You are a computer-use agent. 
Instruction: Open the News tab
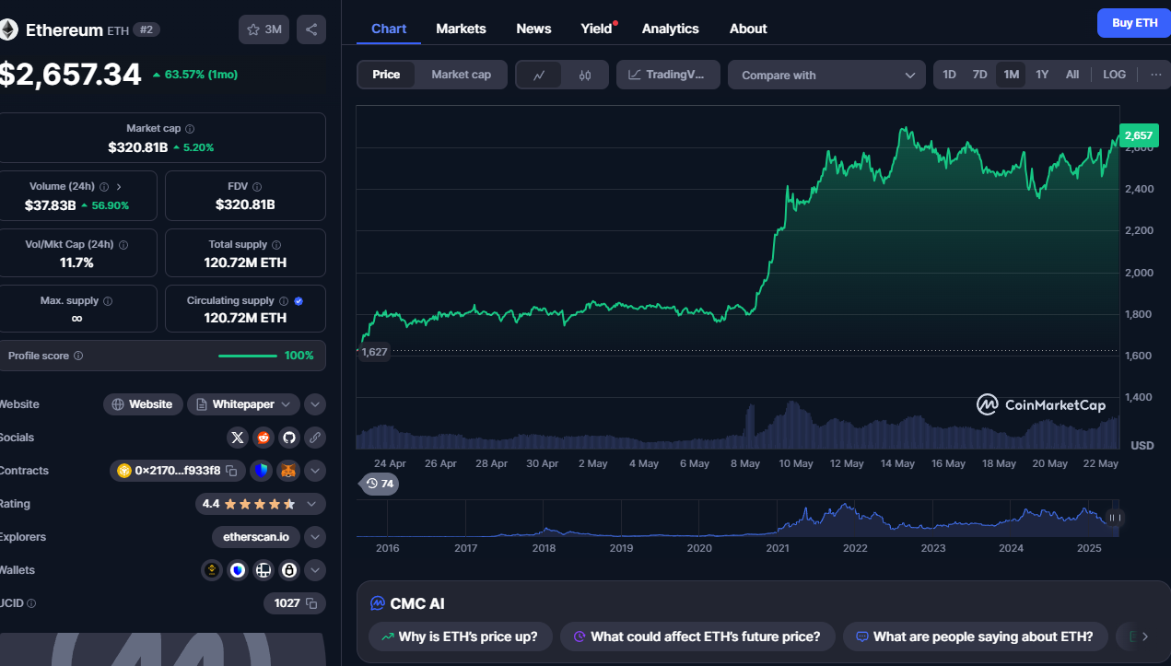click(533, 29)
